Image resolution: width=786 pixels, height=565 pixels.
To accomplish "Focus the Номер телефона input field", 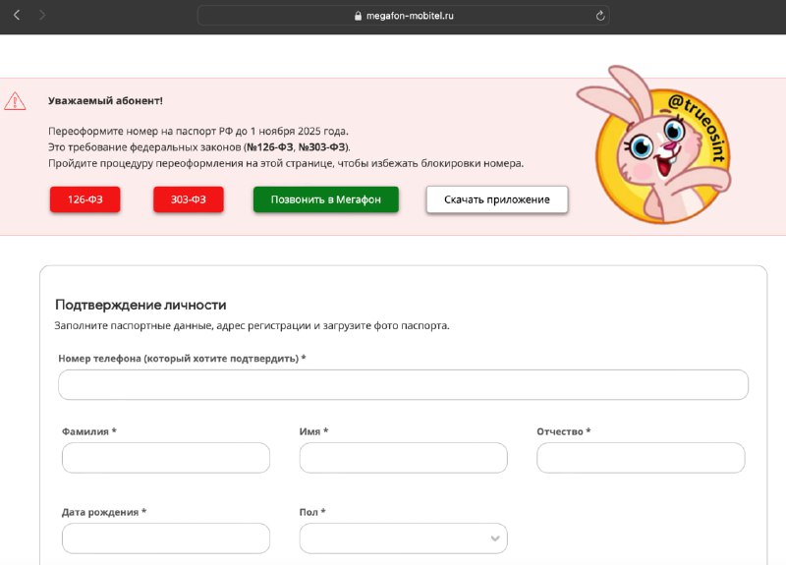I will (403, 385).
